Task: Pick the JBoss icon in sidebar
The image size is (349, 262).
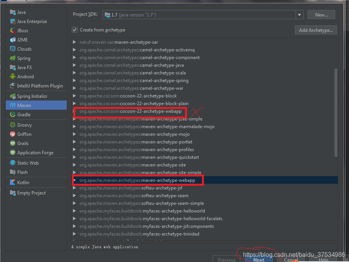Action: (13, 30)
